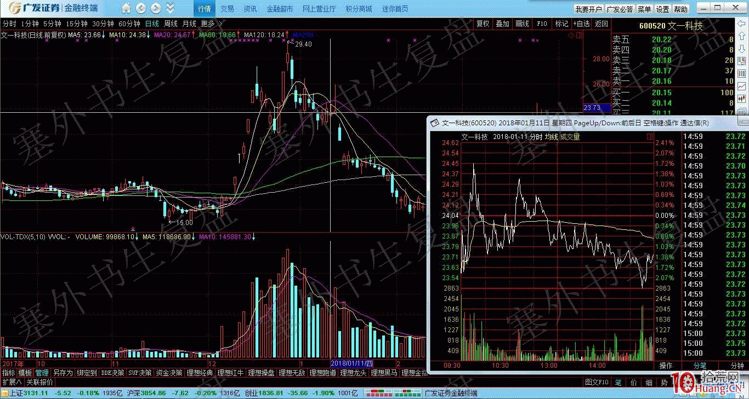Click the diamond icon atop the price axis
The width and height of the screenshot is (749, 399).
click(x=571, y=35)
